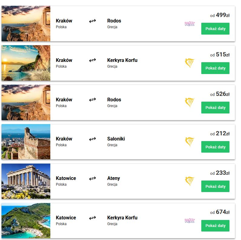Image resolution: width=241 pixels, height=240 pixels.
Task: Click Ryanair harp logo on Saloniki offer
Action: click(189, 142)
